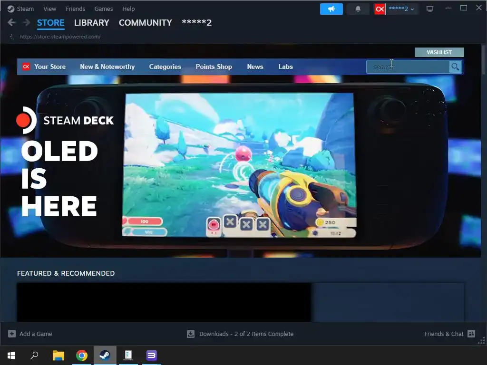487x365 pixels.
Task: Open Your Store menu
Action: point(49,67)
